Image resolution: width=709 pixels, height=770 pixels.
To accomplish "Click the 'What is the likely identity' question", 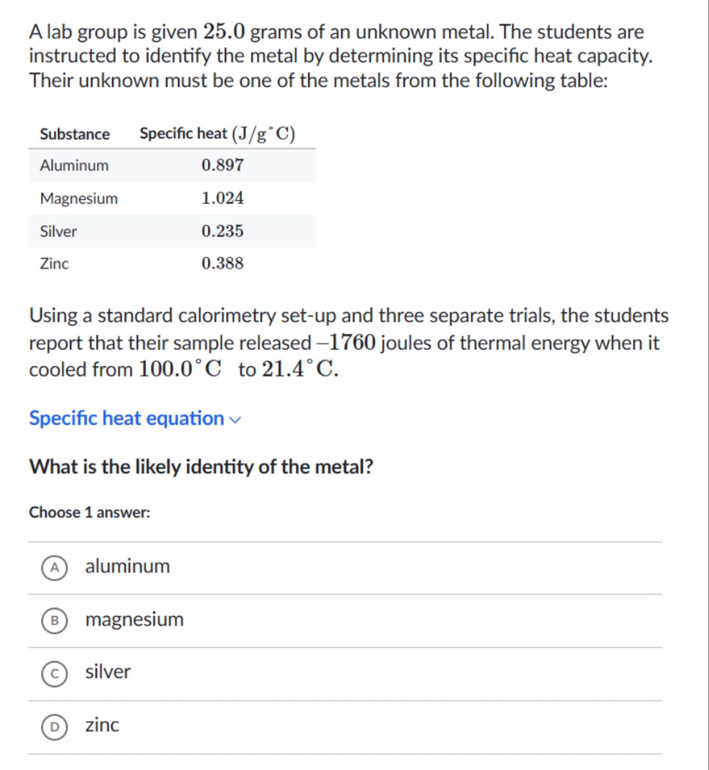I will 201,467.
